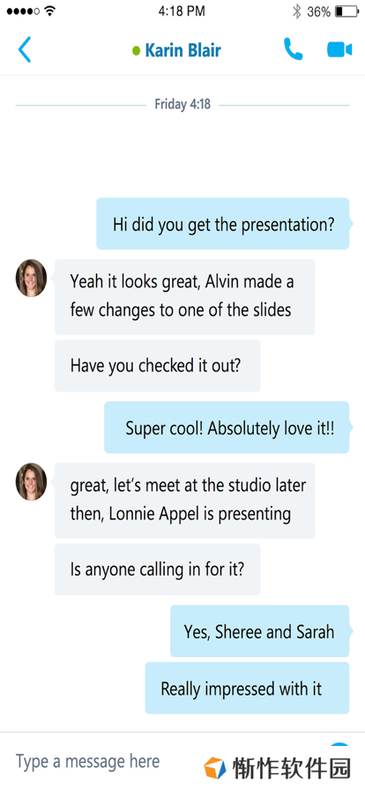
Task: Tap the 'Friday 4:18' date separator
Action: tap(182, 105)
